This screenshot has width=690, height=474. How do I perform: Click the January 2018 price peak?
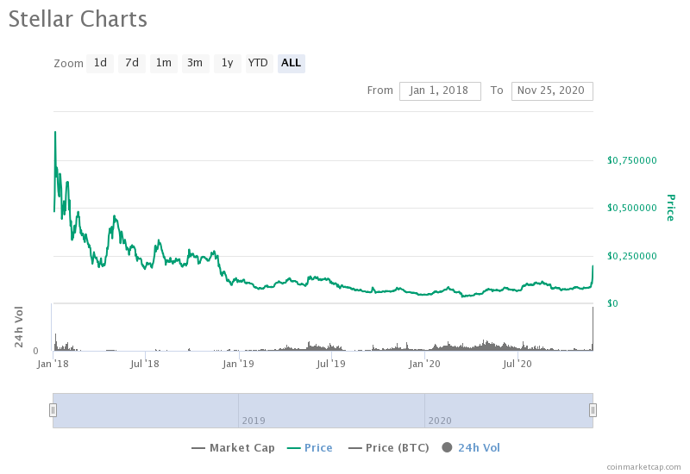[x=55, y=132]
